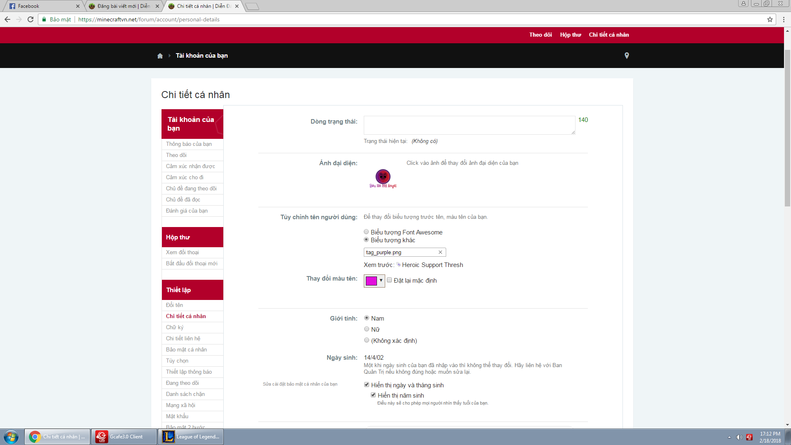Uncheck Hiển thị năm sinh checkbox

[373, 395]
